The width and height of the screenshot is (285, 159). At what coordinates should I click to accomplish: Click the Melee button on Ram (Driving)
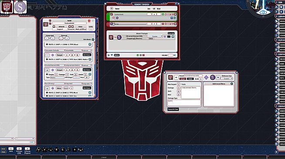59,88
